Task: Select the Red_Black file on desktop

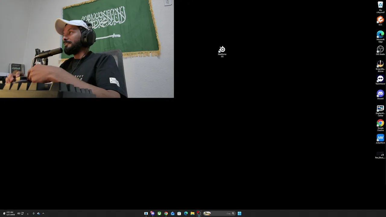Action: (x=380, y=155)
